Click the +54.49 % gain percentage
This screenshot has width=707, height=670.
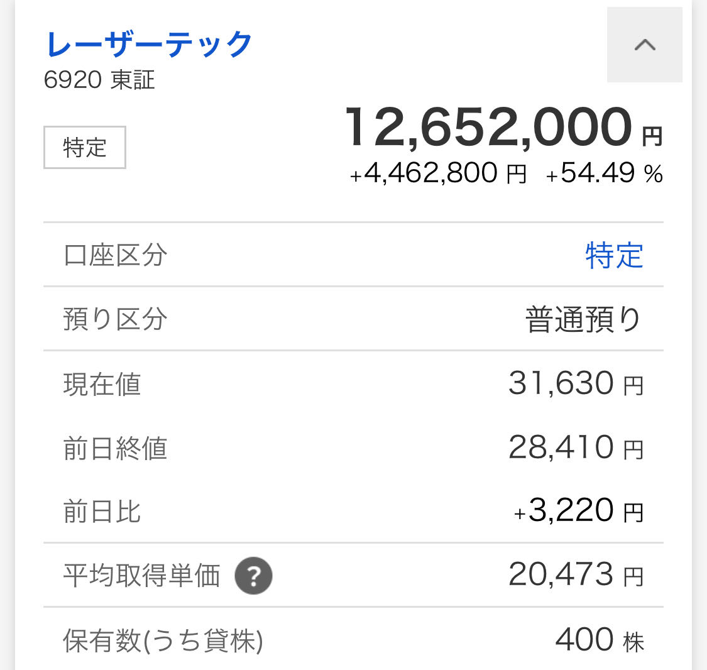(605, 173)
